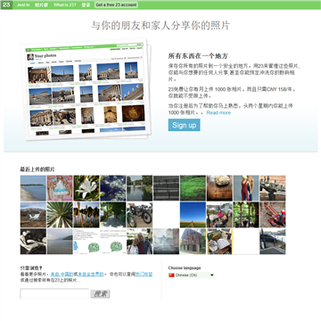Open the waterfall landscape photo thumbnail
The height and width of the screenshot is (321, 321).
pos(33,215)
